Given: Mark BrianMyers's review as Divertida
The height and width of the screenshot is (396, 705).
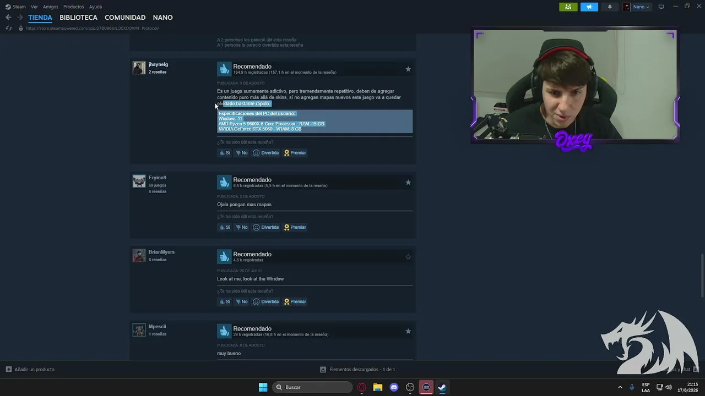Looking at the screenshot, I should coord(266,301).
